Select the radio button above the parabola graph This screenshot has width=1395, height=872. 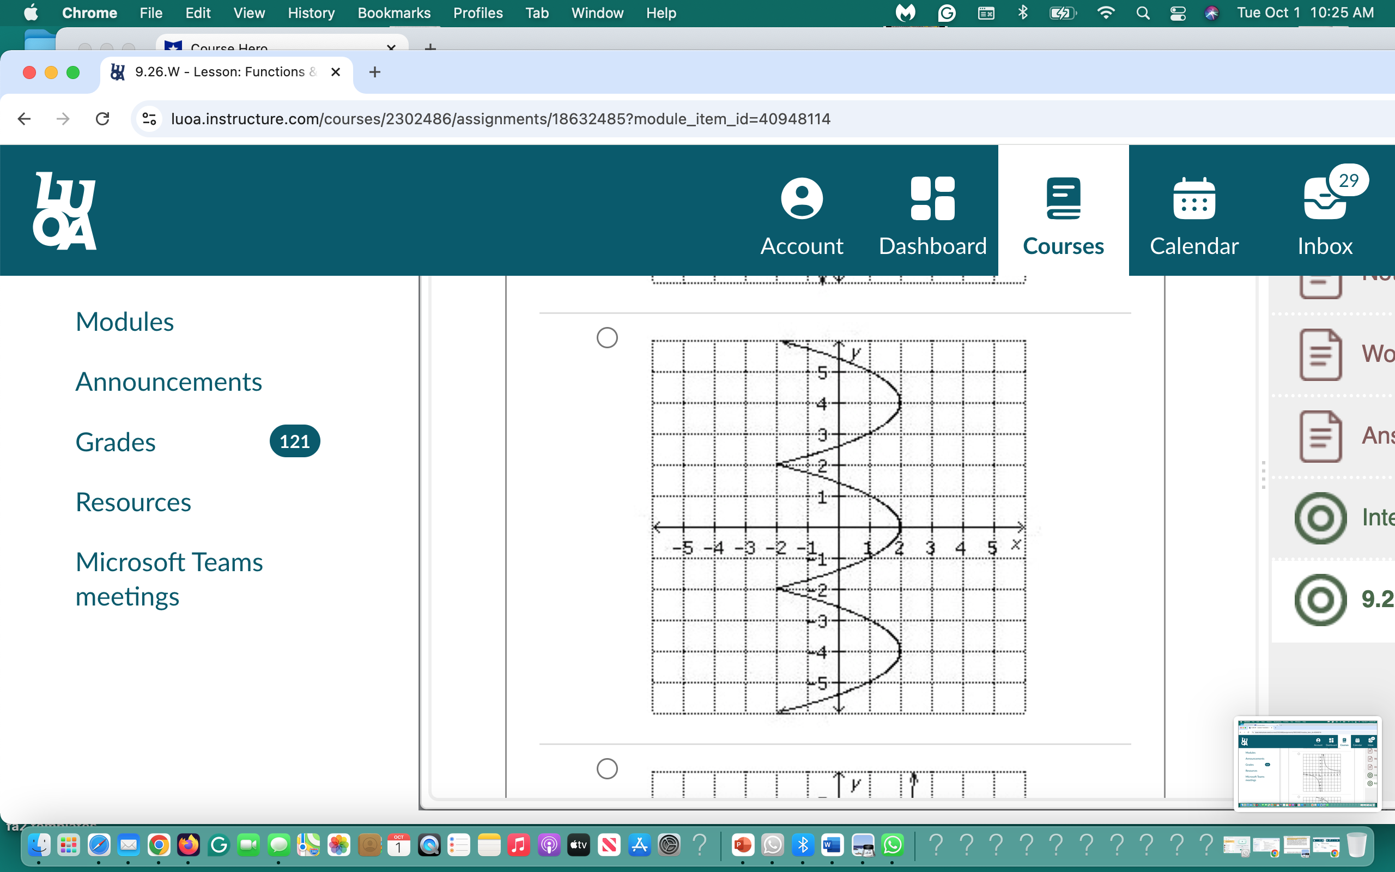point(606,338)
